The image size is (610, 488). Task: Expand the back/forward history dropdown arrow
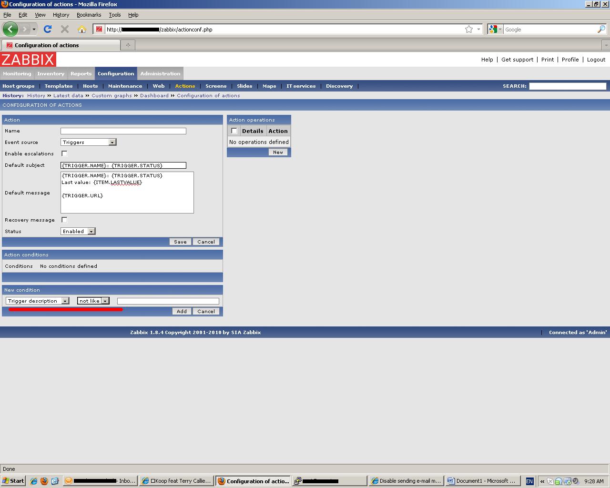point(34,29)
